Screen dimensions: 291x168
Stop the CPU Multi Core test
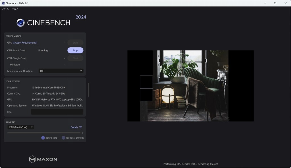[x=75, y=50]
